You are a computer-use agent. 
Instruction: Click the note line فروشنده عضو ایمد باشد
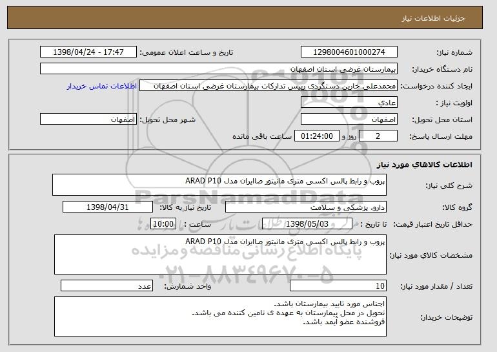[x=344, y=322]
